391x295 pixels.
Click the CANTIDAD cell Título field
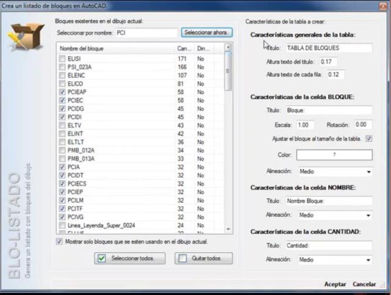point(329,246)
